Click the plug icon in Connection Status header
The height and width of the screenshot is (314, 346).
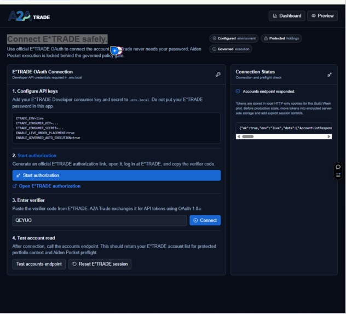(330, 75)
